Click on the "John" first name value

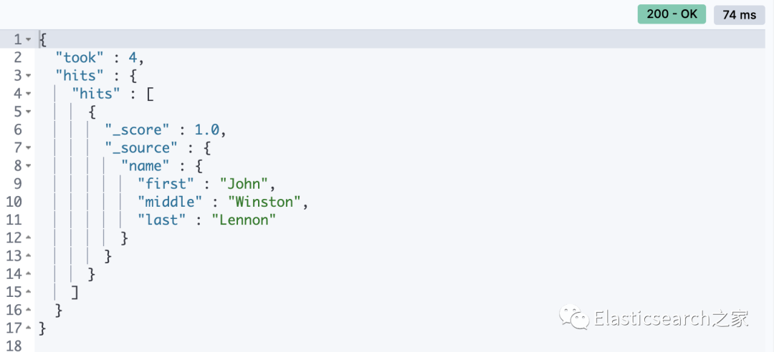[244, 184]
